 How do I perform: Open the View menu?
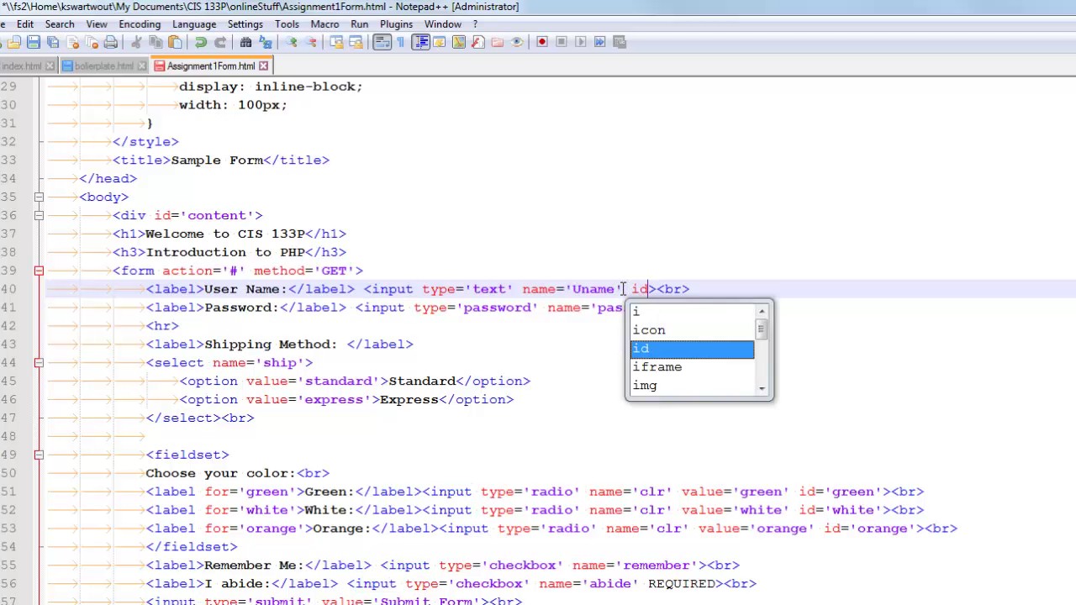tap(97, 24)
